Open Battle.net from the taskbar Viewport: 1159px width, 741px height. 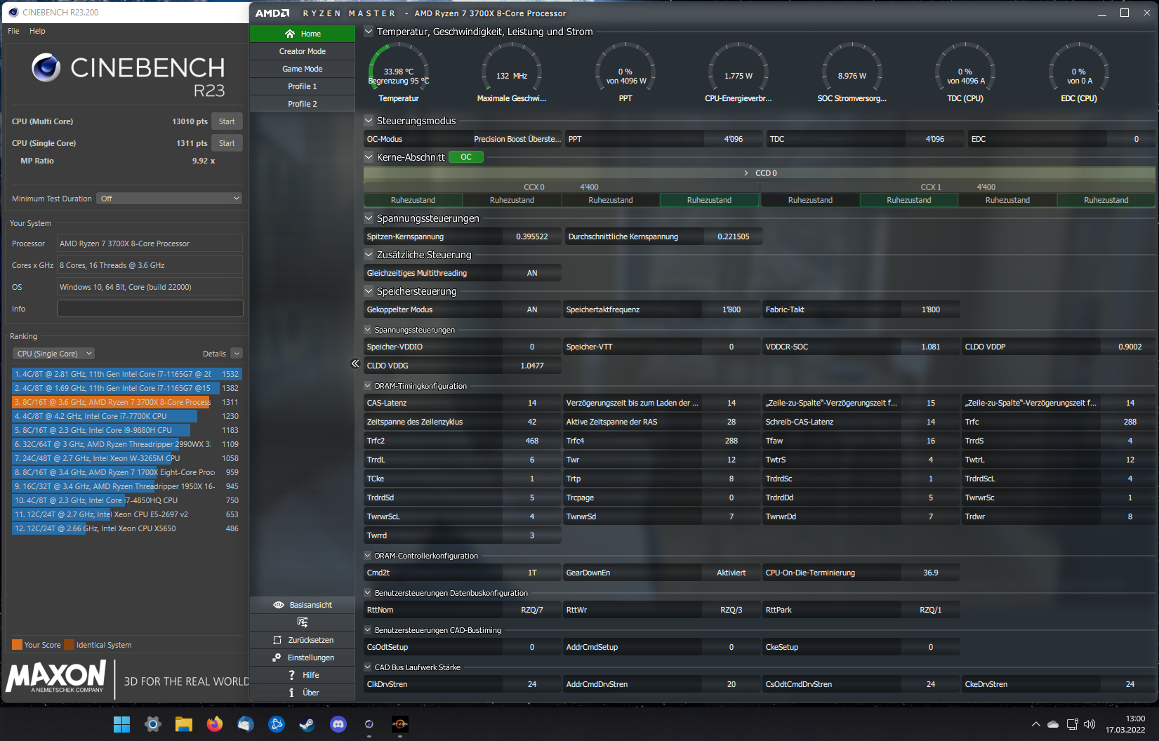tap(277, 724)
